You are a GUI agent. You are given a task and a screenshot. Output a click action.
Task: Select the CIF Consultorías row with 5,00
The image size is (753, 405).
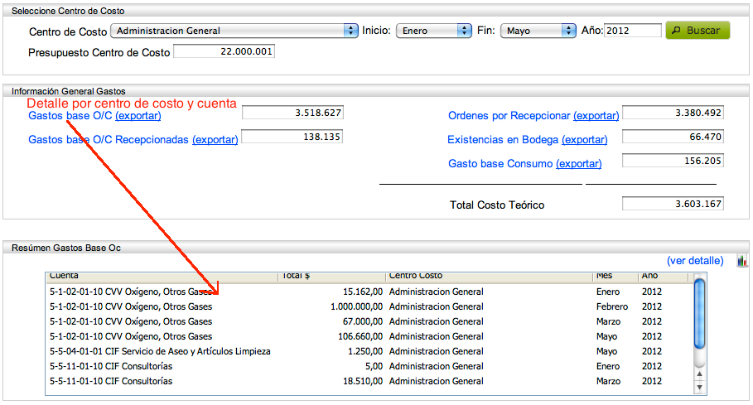[x=369, y=366]
